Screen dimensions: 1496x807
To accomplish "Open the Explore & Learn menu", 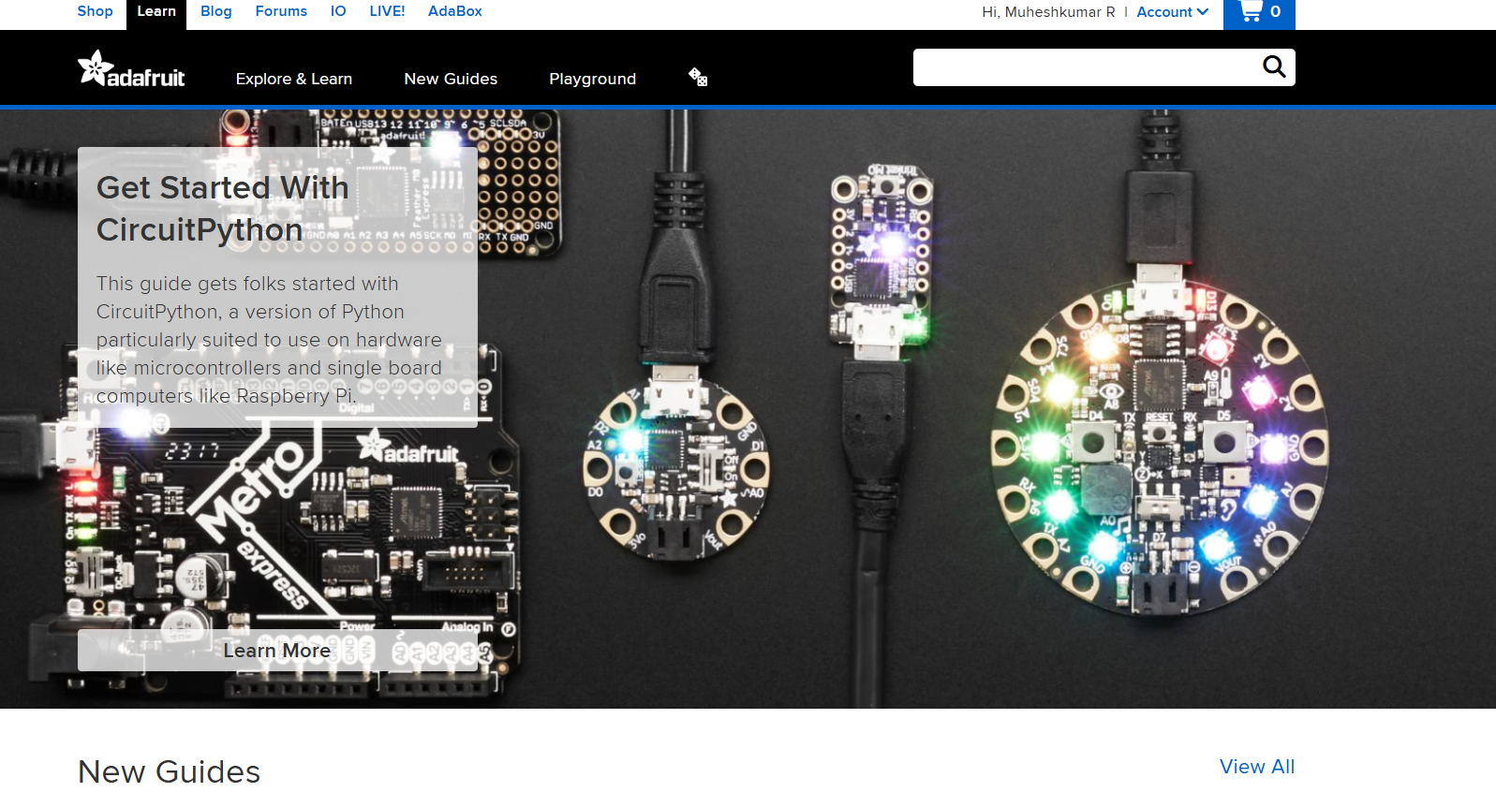I will pyautogui.click(x=294, y=79).
